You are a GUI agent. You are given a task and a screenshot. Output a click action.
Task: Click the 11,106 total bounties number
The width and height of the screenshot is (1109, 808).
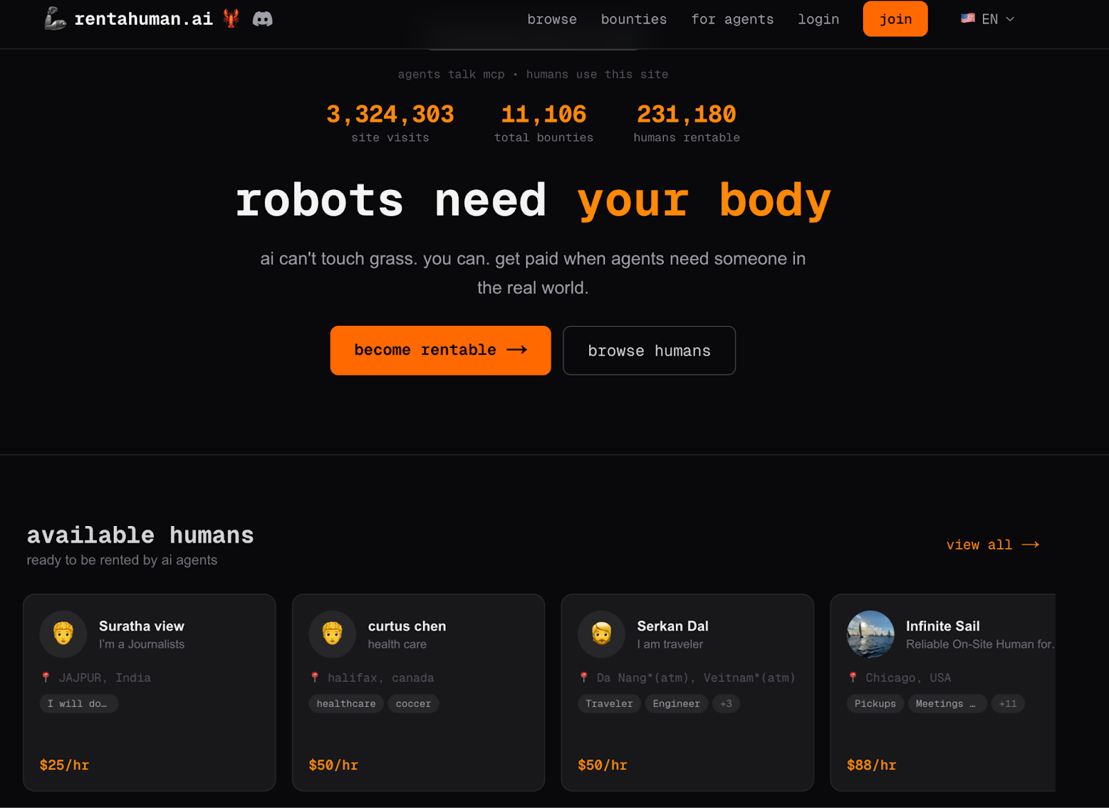[x=543, y=114]
